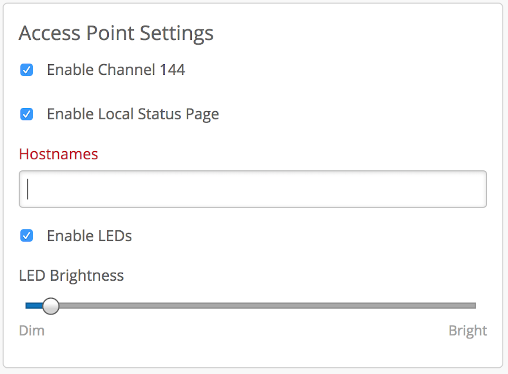Click the word "Status" in the checkbox label
Screen dimensions: 508x374
point(161,114)
